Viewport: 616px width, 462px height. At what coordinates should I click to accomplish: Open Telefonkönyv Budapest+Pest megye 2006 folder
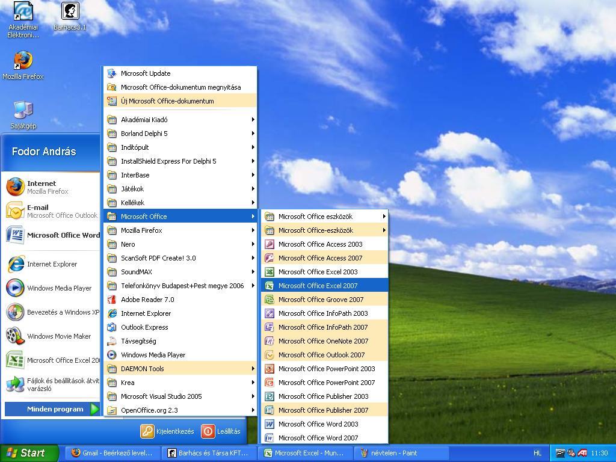pos(180,286)
